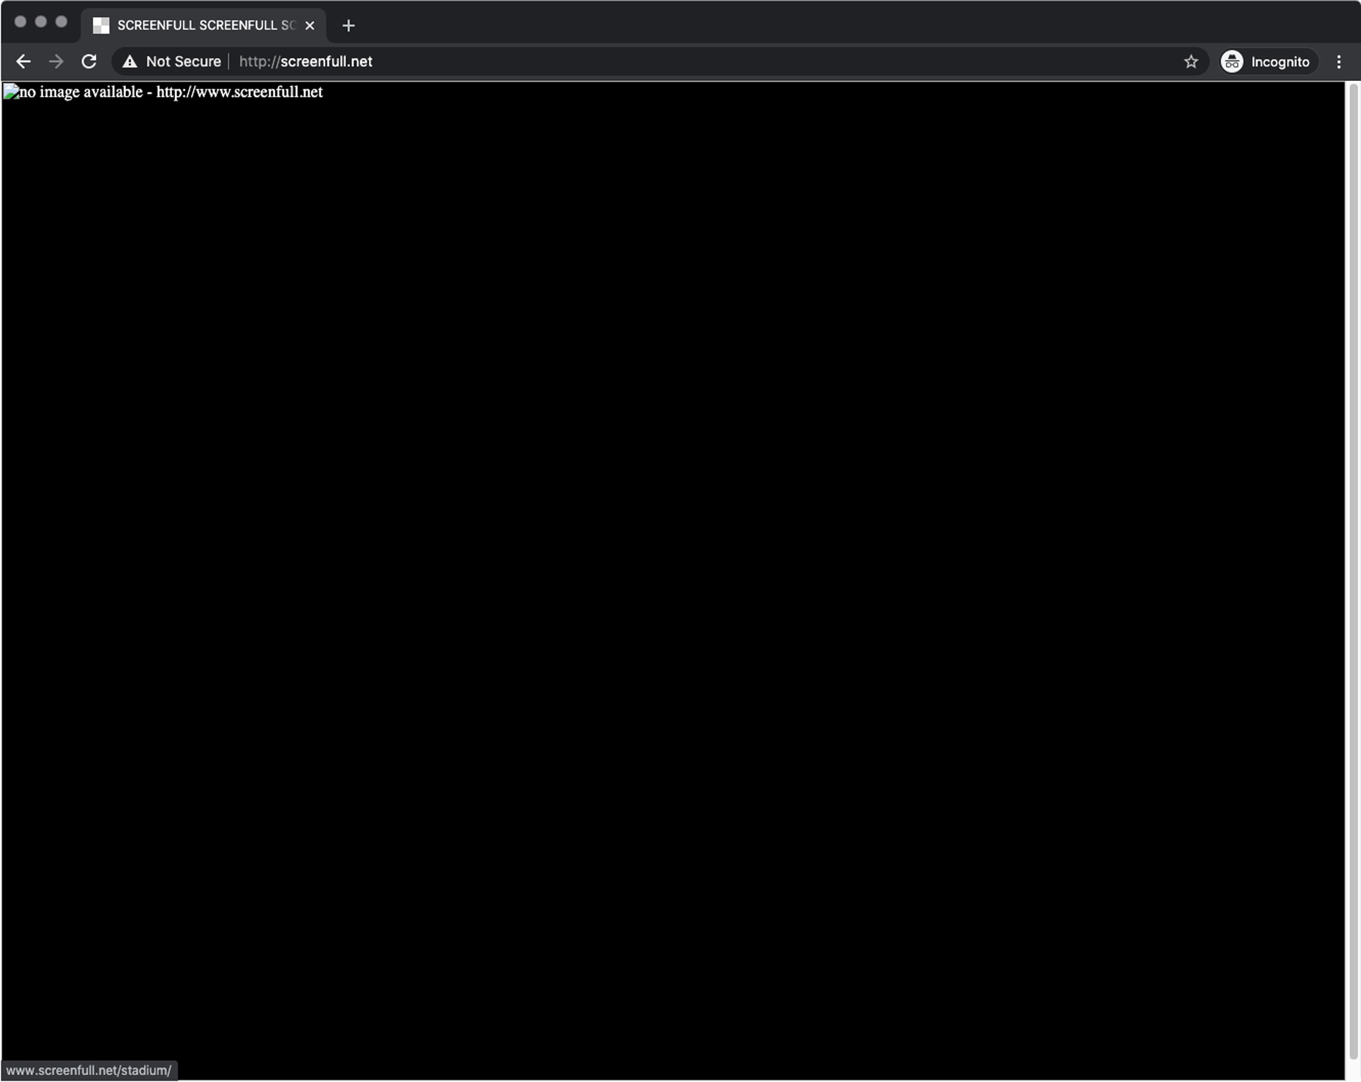Click the window maximize button
1361x1082 pixels.
(x=61, y=21)
